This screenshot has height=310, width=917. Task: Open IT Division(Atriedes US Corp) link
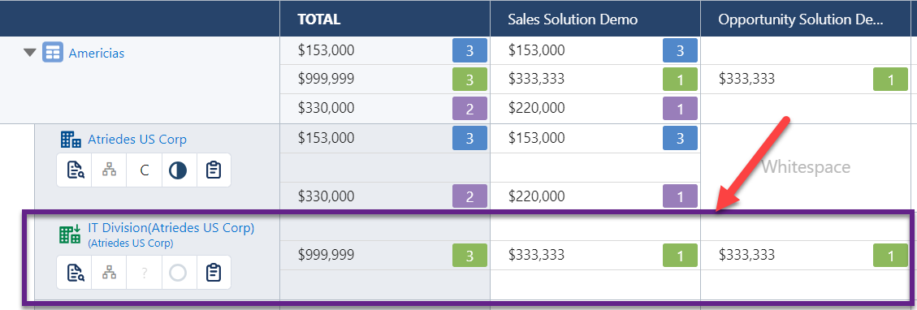[x=171, y=228]
